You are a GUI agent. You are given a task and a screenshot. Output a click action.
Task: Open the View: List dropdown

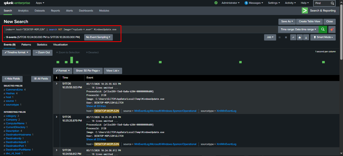(113, 71)
